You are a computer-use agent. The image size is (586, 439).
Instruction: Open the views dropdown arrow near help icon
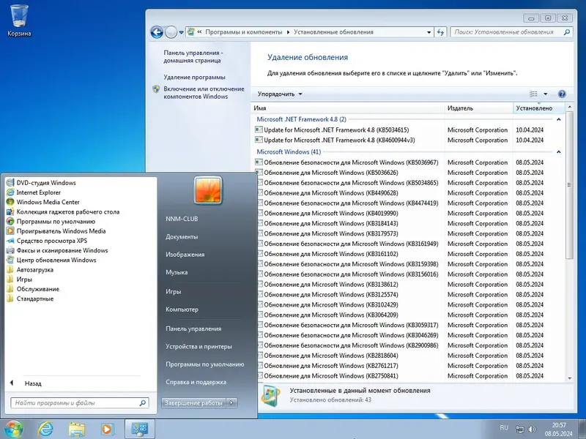tap(546, 94)
